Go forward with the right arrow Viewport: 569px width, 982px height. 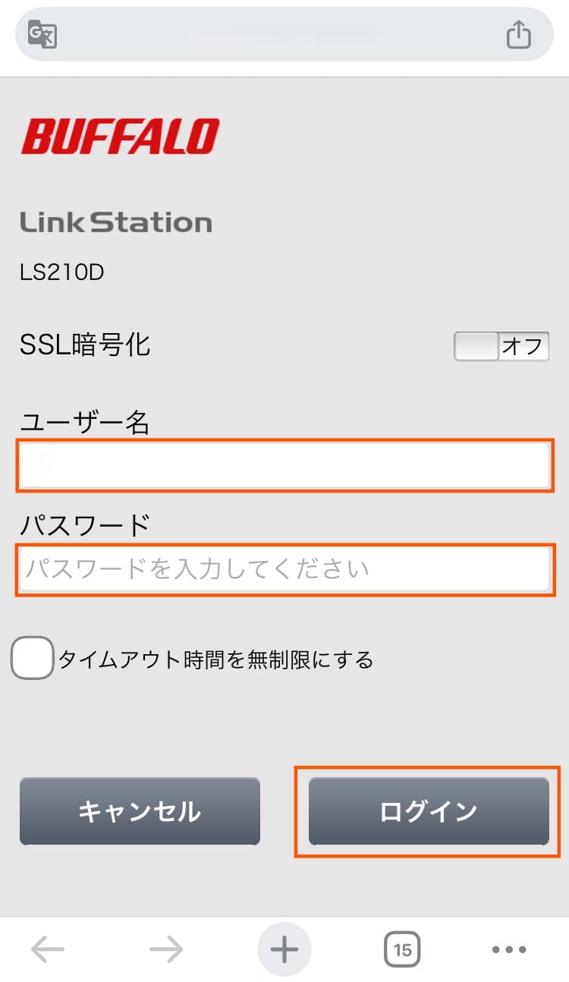pyautogui.click(x=166, y=949)
